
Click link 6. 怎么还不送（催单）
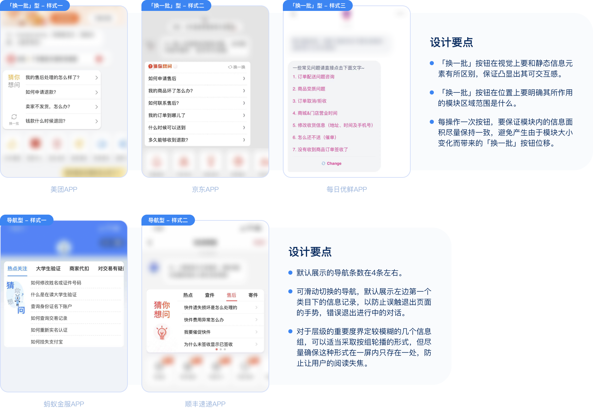coord(314,137)
